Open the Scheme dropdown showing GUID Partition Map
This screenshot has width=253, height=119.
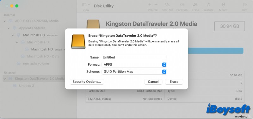[134, 72]
